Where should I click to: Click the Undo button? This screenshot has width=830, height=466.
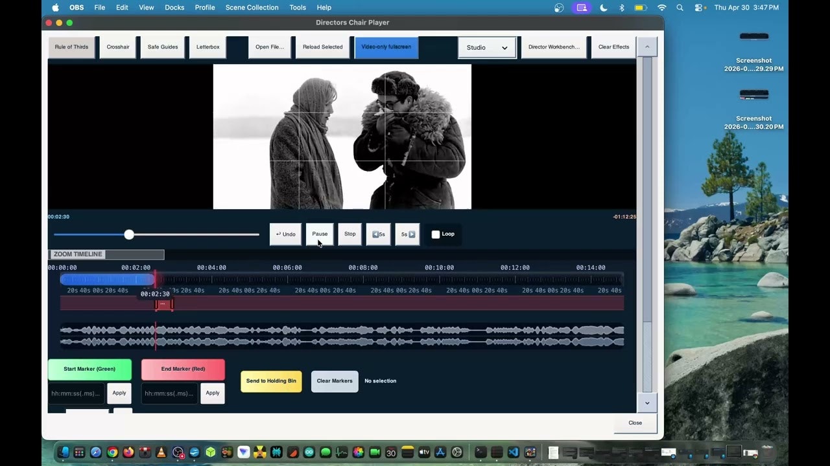coord(285,234)
